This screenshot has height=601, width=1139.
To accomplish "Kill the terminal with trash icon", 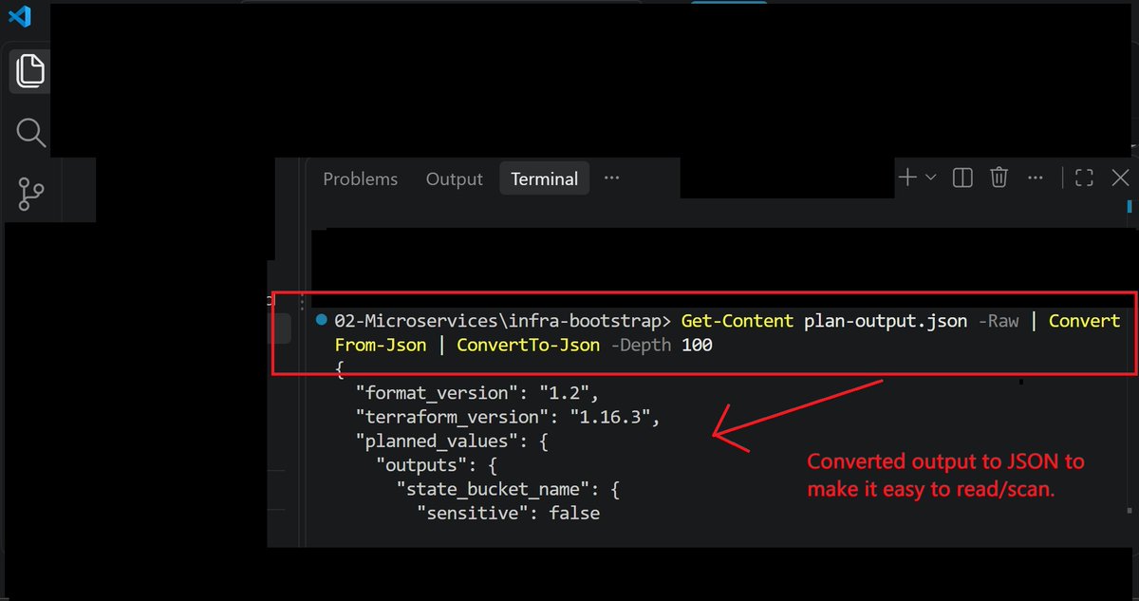I will click(x=999, y=178).
